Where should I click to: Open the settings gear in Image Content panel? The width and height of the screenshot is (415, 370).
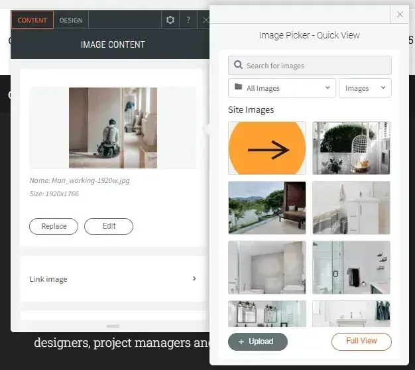tap(170, 20)
